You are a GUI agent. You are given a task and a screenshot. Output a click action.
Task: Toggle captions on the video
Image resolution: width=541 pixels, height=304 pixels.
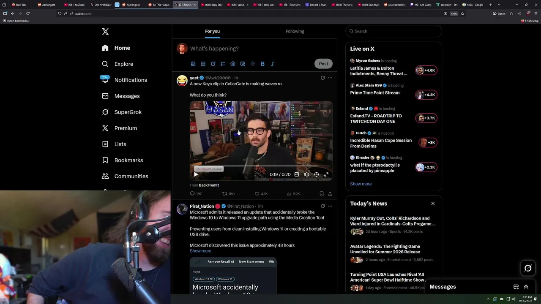[297, 174]
